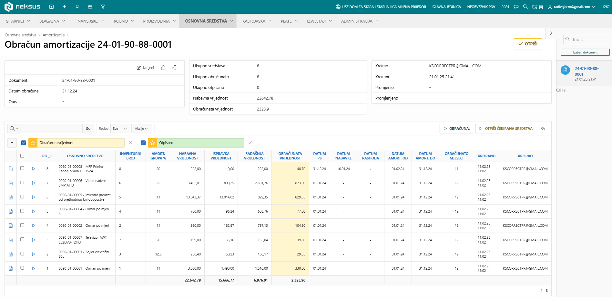612x297 pixels.
Task: Click the print icon in the document panel
Action: [175, 68]
